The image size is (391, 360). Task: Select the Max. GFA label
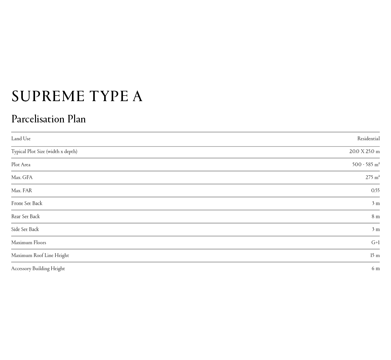click(x=22, y=177)
